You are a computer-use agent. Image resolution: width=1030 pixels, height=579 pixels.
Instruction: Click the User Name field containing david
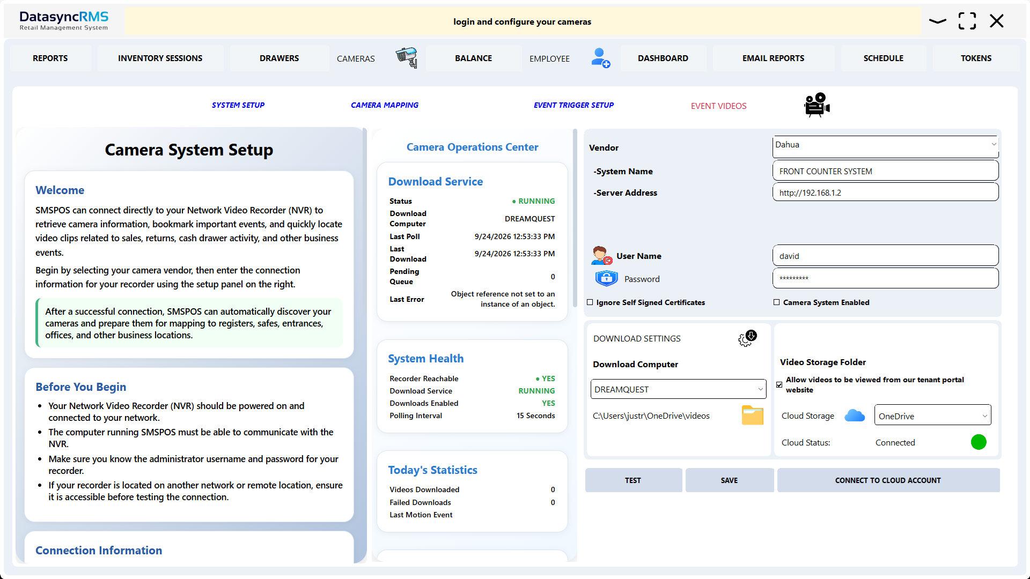[885, 256]
